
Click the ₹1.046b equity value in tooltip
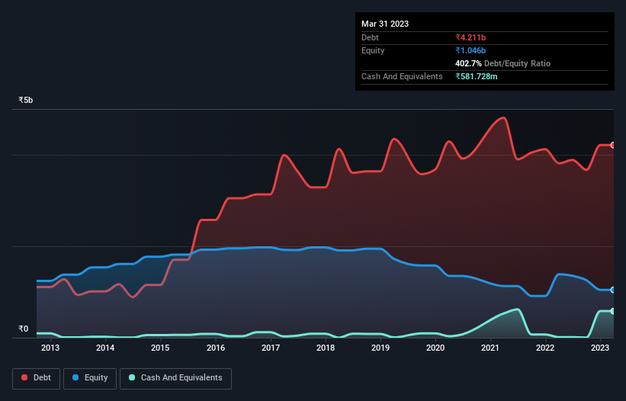[x=470, y=50]
